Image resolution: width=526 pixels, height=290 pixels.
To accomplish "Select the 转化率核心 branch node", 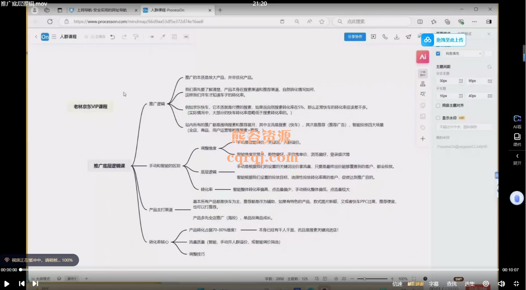I will [159, 242].
